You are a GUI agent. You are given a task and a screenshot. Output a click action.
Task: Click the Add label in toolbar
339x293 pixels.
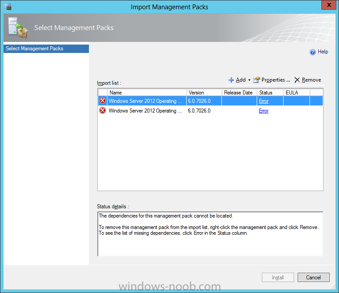click(x=241, y=80)
